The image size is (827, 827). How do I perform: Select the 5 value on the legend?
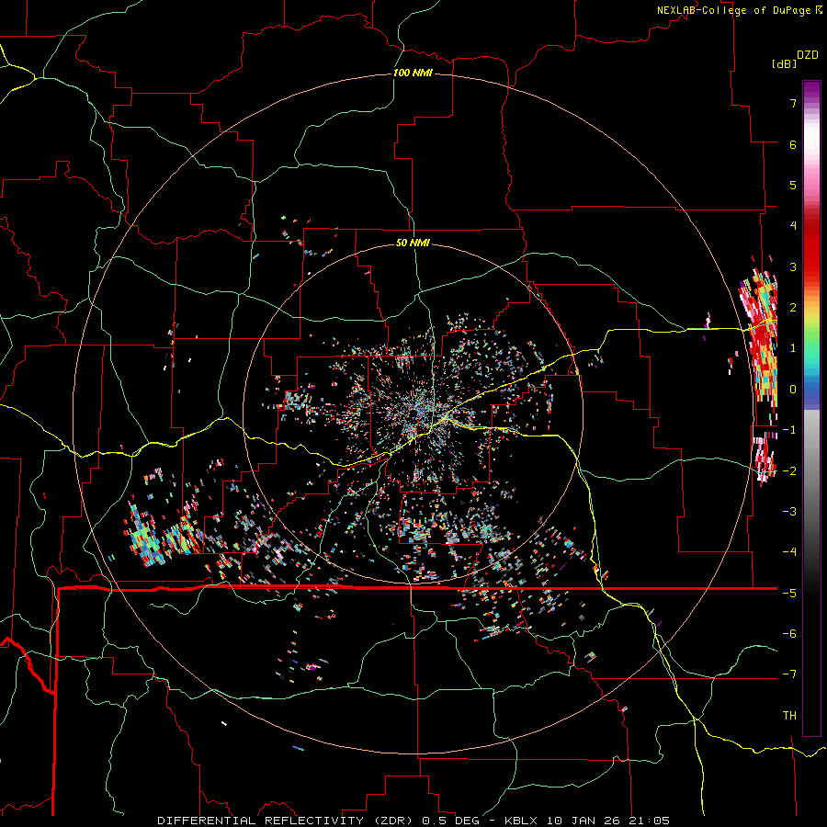(x=793, y=185)
